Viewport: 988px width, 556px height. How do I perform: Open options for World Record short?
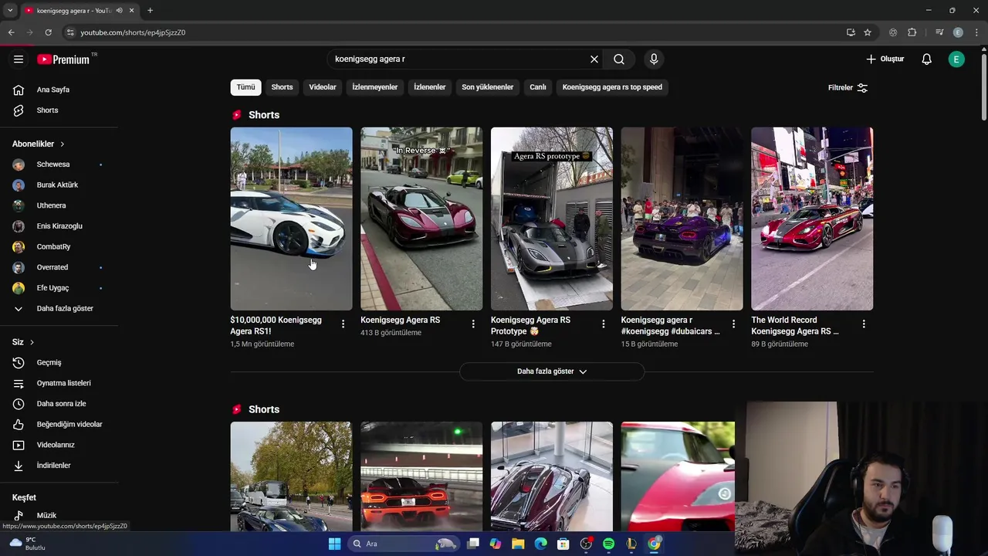864,324
